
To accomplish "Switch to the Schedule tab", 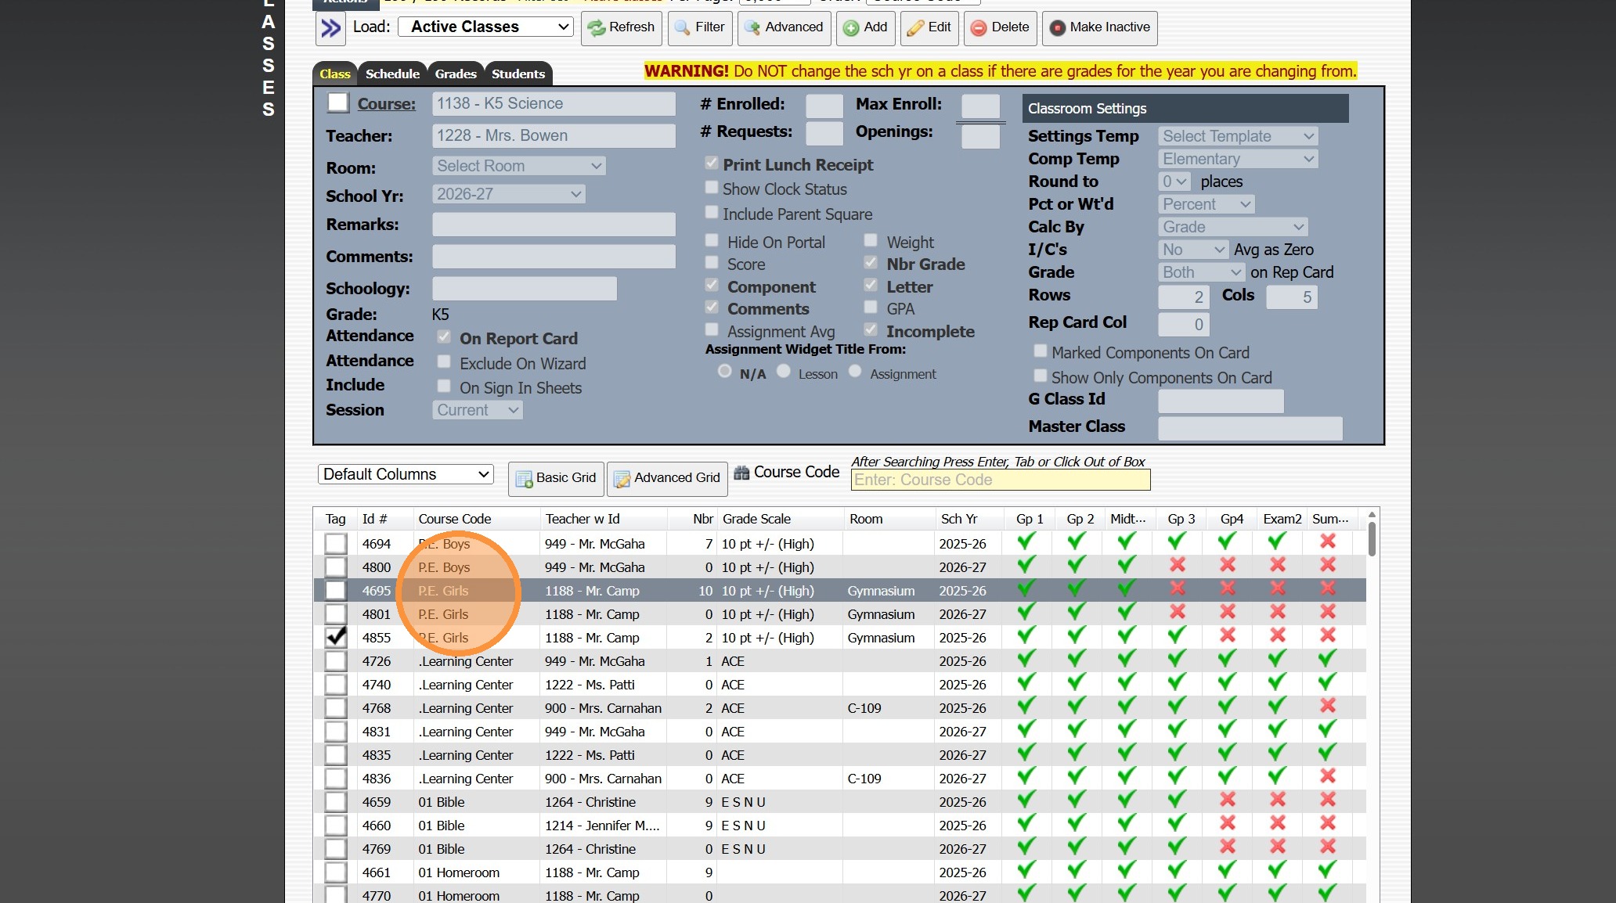I will tap(392, 74).
